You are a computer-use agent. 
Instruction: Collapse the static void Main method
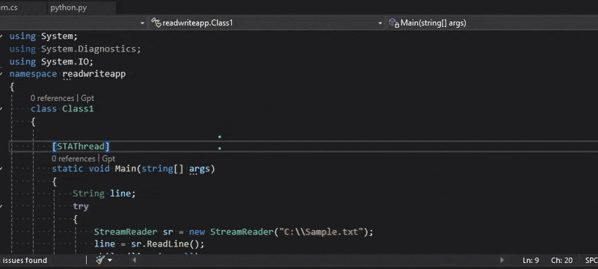[x=1, y=168]
